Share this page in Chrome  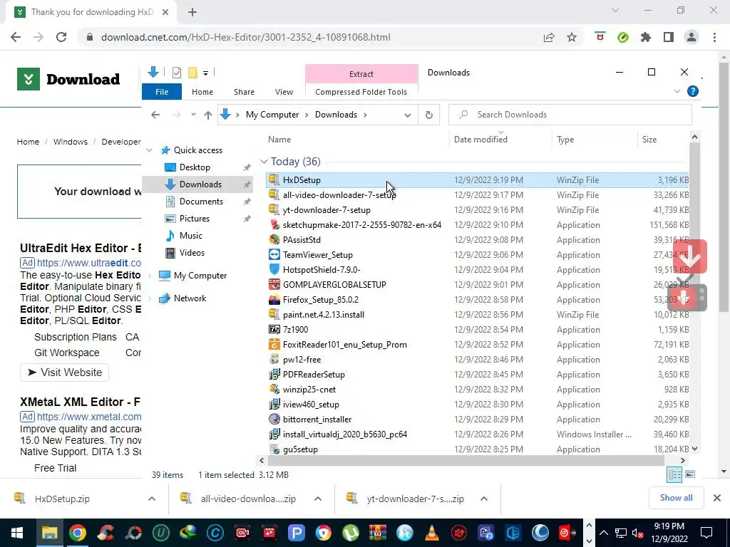click(x=549, y=37)
